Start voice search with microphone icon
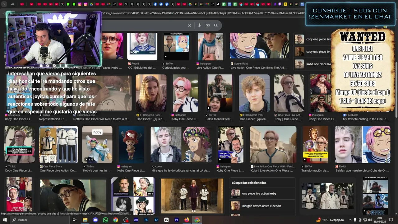Viewport: 398px width, 224px height. pos(199,26)
